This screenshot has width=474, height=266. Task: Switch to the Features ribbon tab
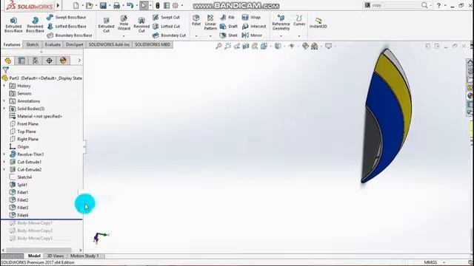[12, 44]
